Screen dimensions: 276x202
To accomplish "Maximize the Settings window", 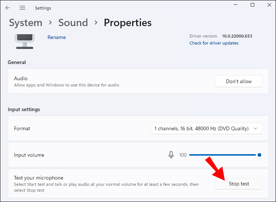I will click(x=252, y=5).
